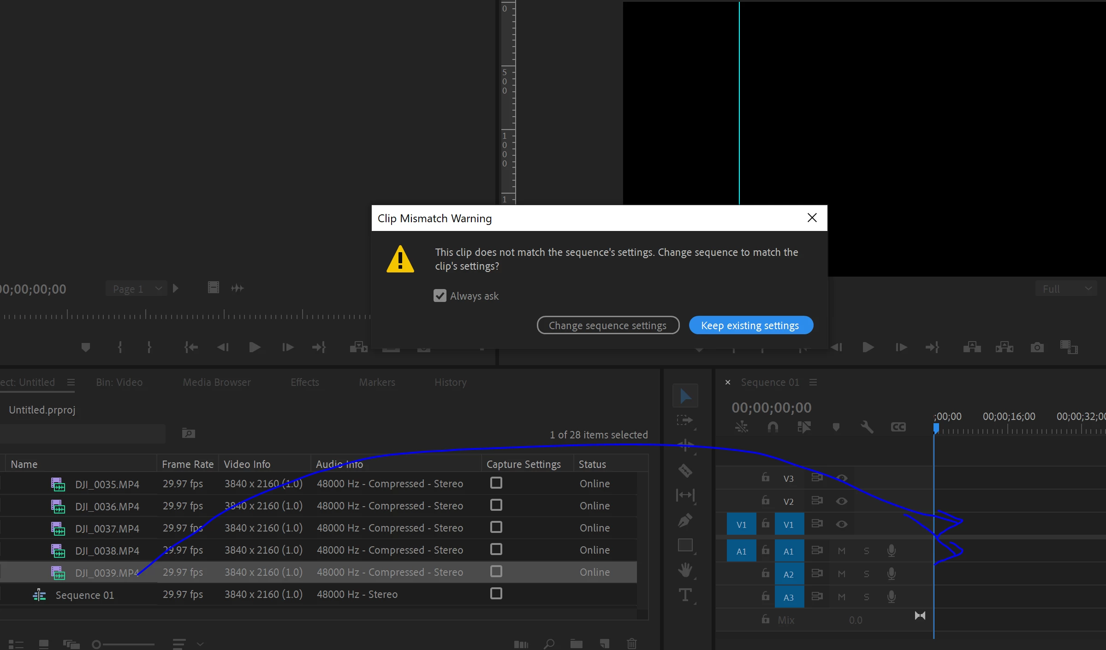This screenshot has height=650, width=1106.
Task: Switch to the Media Browser tab
Action: point(217,382)
